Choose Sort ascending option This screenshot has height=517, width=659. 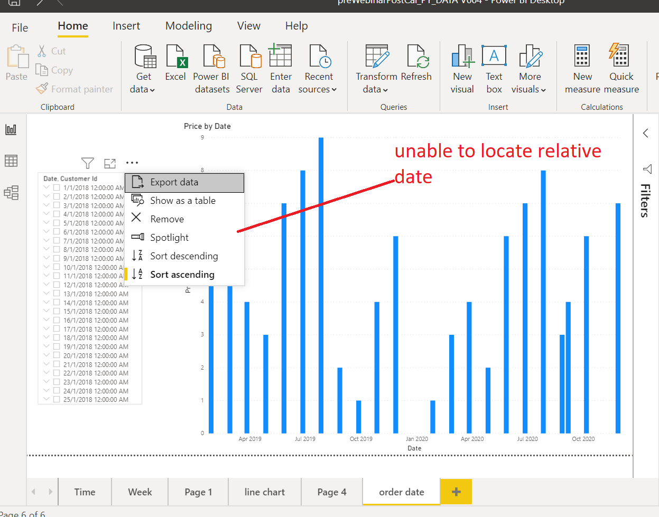tap(184, 275)
